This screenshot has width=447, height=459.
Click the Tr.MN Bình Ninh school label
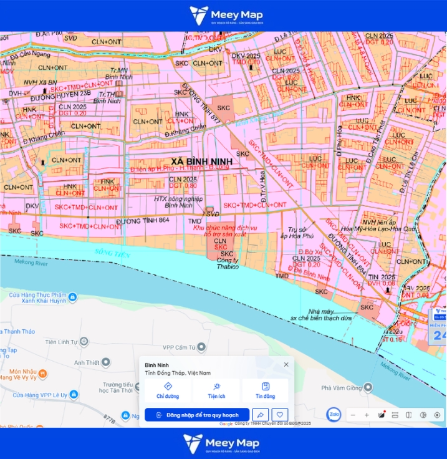[x=119, y=74]
